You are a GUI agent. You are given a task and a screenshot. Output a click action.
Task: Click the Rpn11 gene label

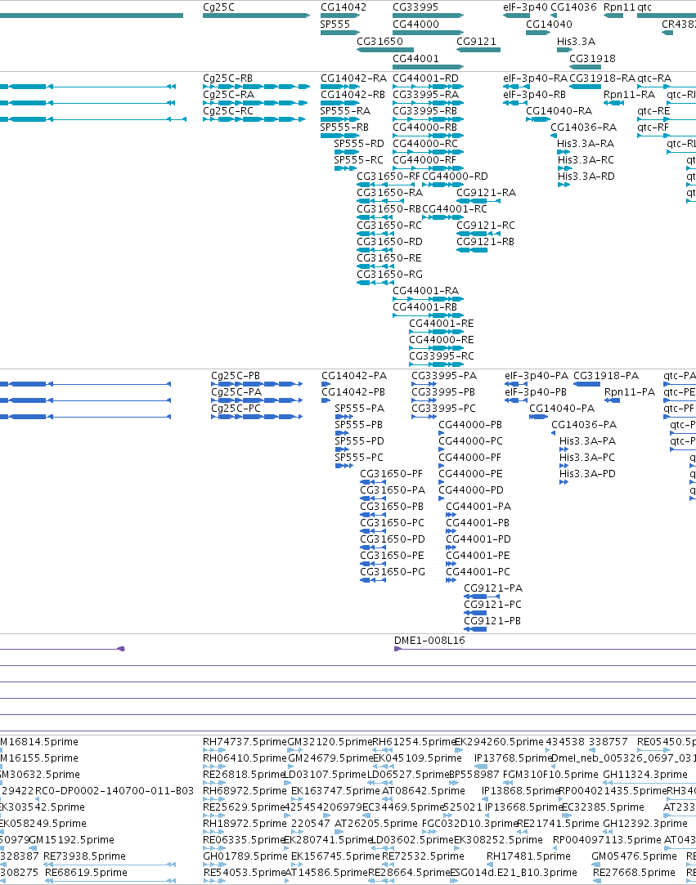[619, 7]
